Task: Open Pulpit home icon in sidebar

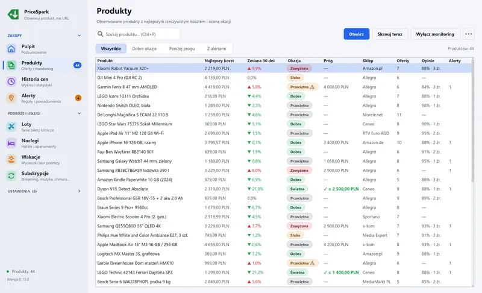Action: pyautogui.click(x=11, y=49)
